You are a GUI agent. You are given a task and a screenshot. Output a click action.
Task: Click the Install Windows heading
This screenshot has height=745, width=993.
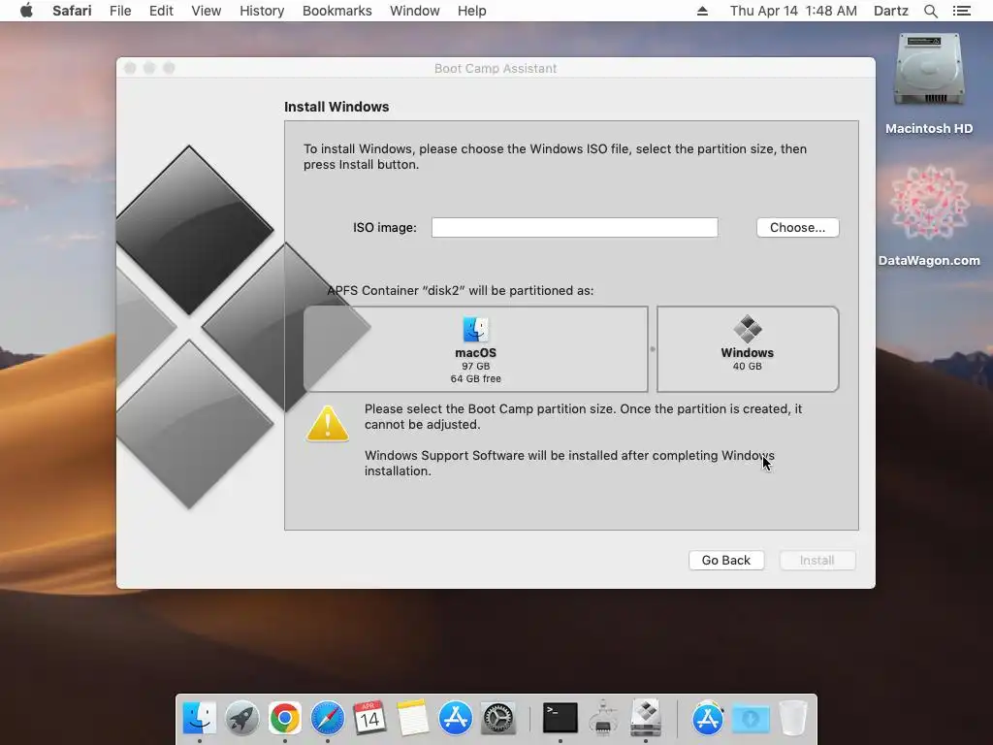click(336, 107)
